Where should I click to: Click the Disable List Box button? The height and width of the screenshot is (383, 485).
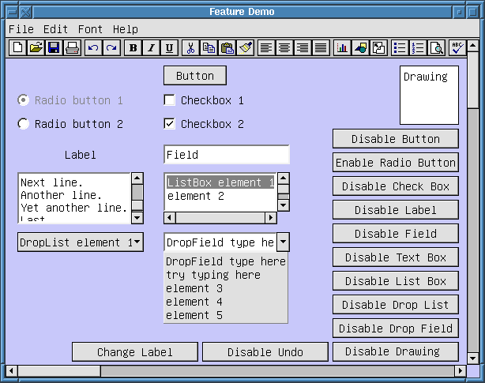click(x=396, y=280)
